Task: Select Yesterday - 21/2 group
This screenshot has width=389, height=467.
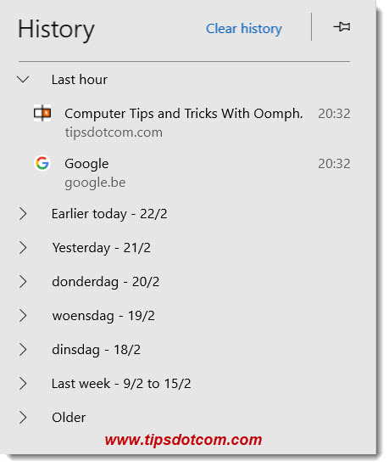Action: tap(102, 248)
